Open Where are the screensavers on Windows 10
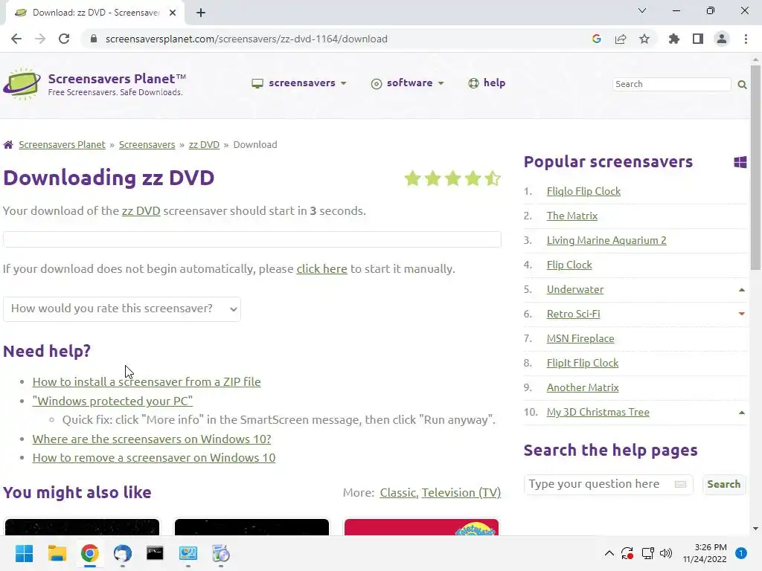 pos(152,439)
